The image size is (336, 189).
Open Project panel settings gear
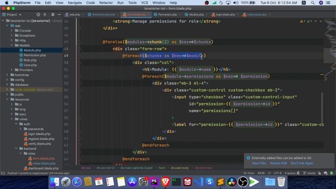coord(52,15)
